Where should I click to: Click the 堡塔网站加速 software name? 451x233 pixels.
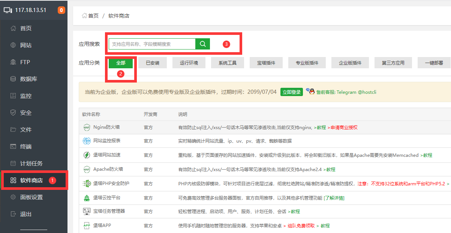(107, 155)
